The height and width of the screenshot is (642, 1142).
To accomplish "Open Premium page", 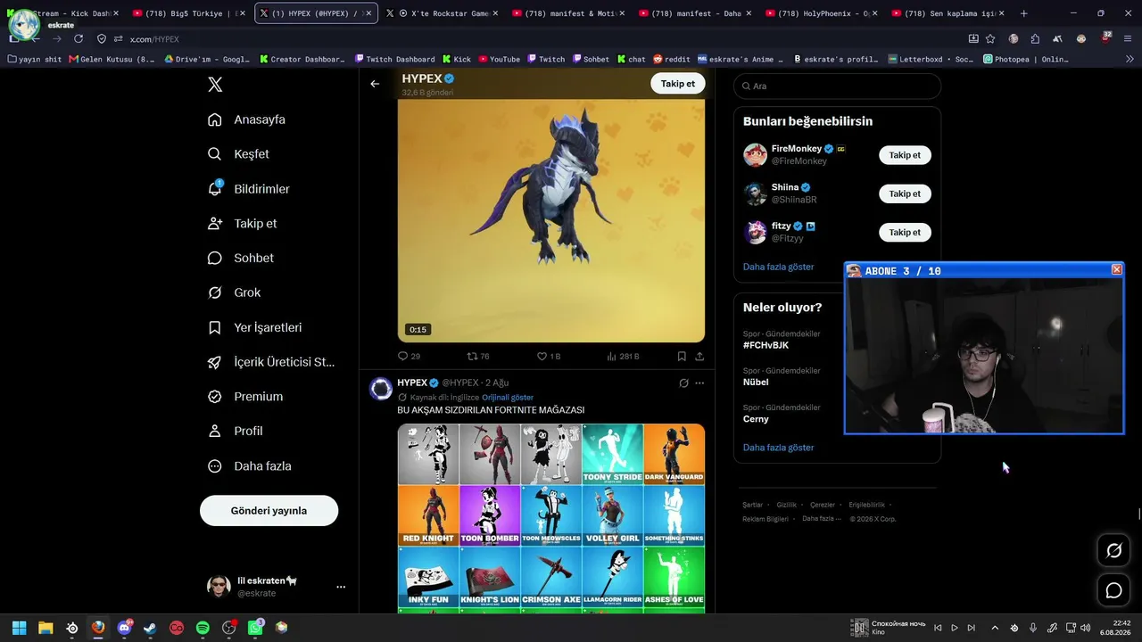I will pyautogui.click(x=244, y=397).
